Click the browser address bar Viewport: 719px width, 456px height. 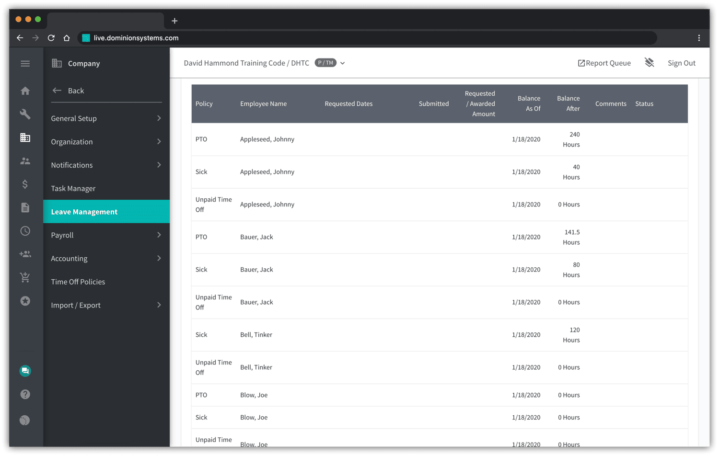pyautogui.click(x=367, y=38)
